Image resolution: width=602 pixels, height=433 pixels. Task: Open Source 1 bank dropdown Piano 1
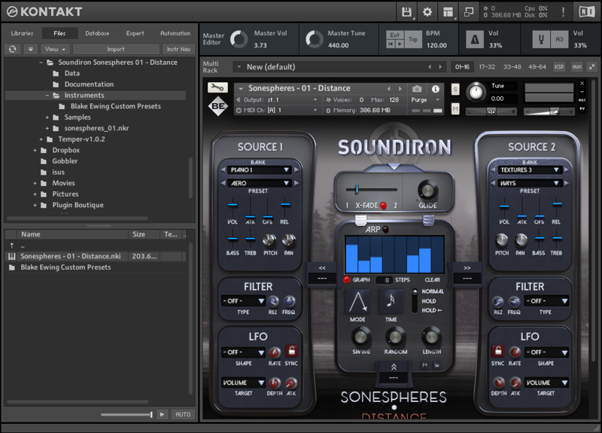(x=260, y=170)
